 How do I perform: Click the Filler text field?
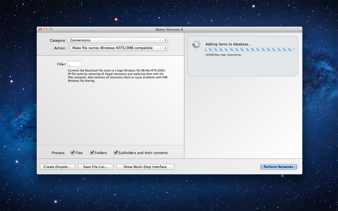[74, 64]
